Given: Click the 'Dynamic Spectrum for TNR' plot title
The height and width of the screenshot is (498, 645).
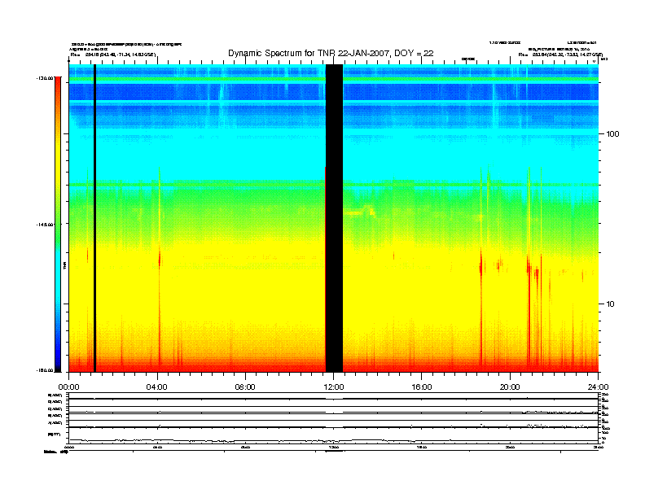Looking at the screenshot, I should (331, 53).
